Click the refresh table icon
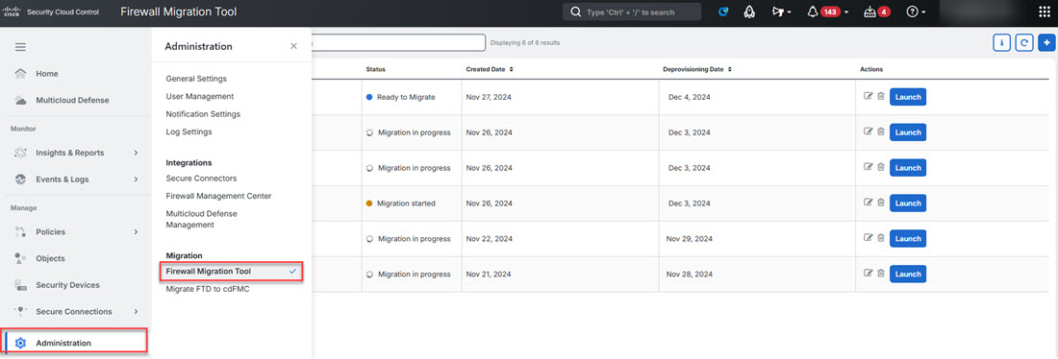The height and width of the screenshot is (359, 1058). tap(1023, 43)
